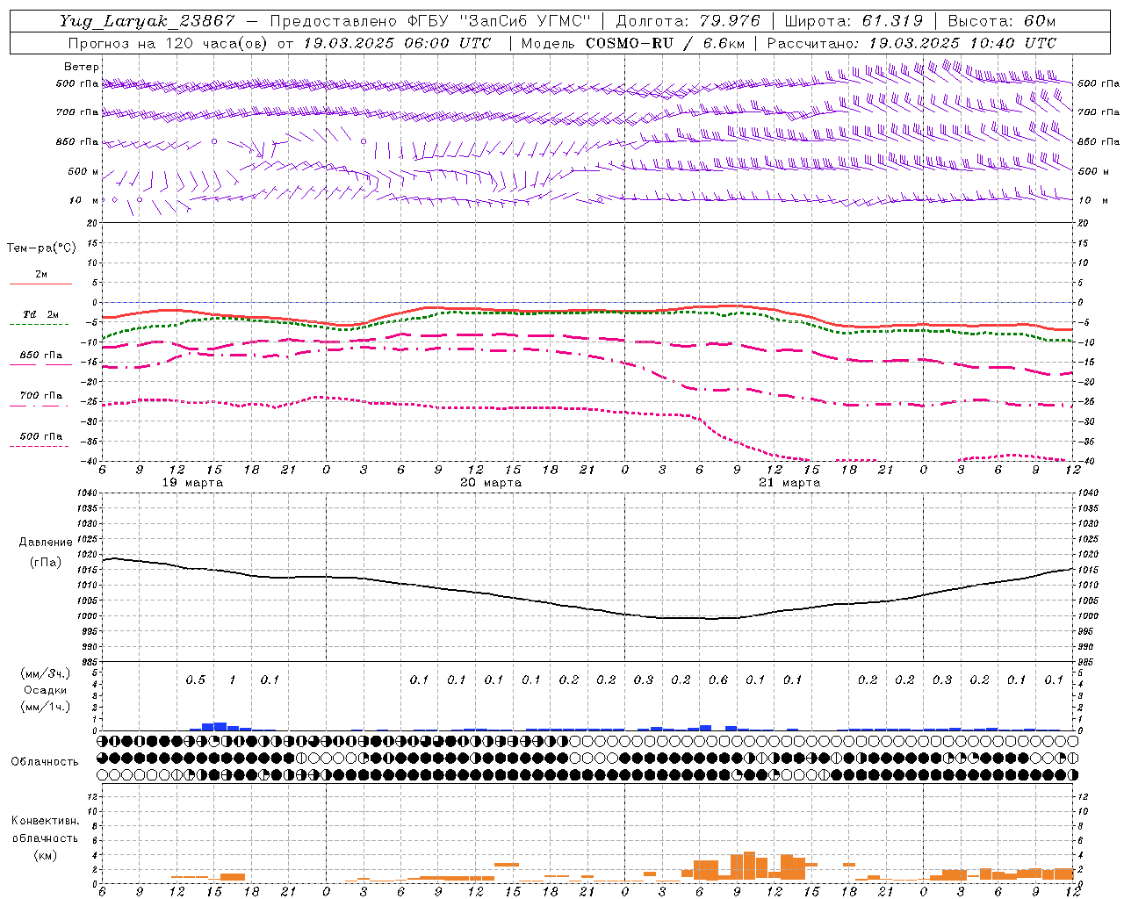This screenshot has width=1124, height=899.
Task: Click the Ветер panel label
Action: coord(82,67)
